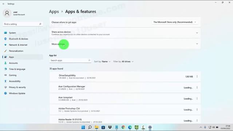
Task: Open Google Chrome from taskbar
Action: tap(123, 127)
